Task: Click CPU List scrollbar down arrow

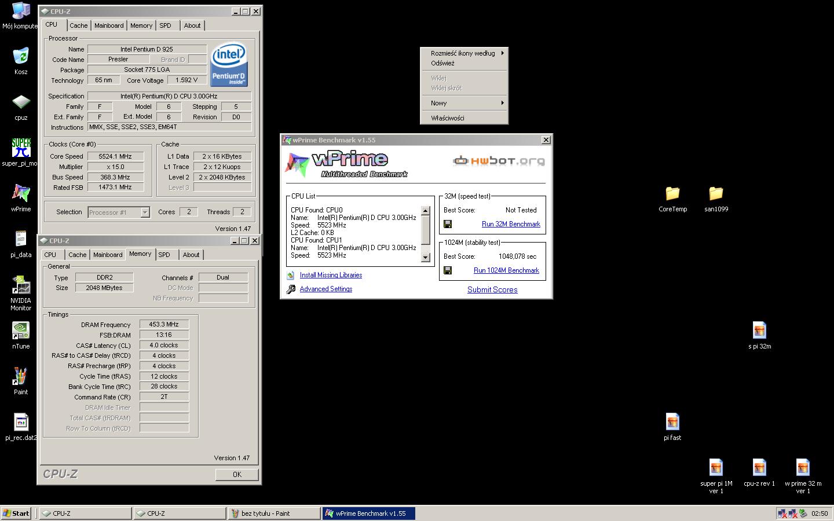Action: click(x=426, y=258)
